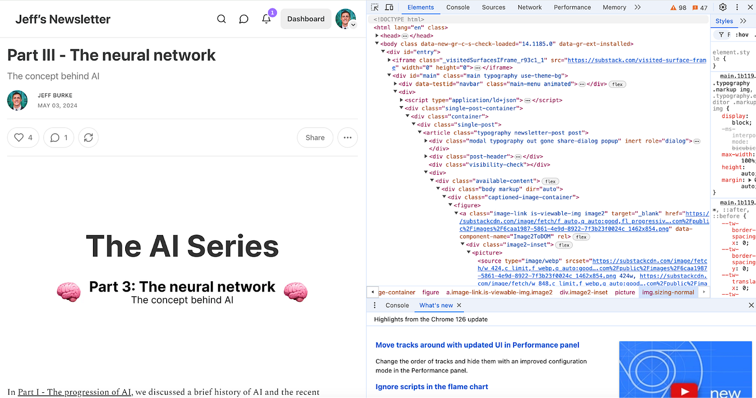Screen dimensions: 756x398
Task: Collapse the single-post-container div node
Action: tap(401, 108)
